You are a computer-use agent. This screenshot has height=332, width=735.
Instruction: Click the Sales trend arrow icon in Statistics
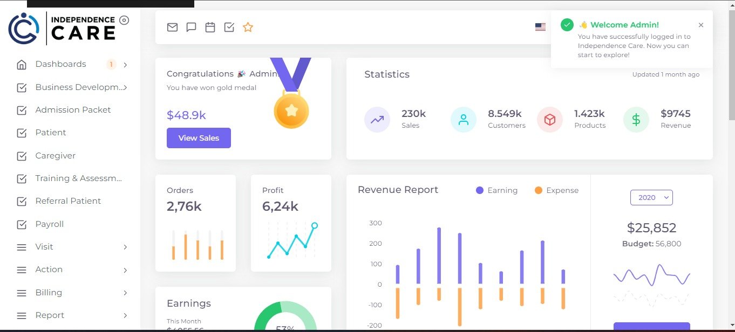pos(377,120)
